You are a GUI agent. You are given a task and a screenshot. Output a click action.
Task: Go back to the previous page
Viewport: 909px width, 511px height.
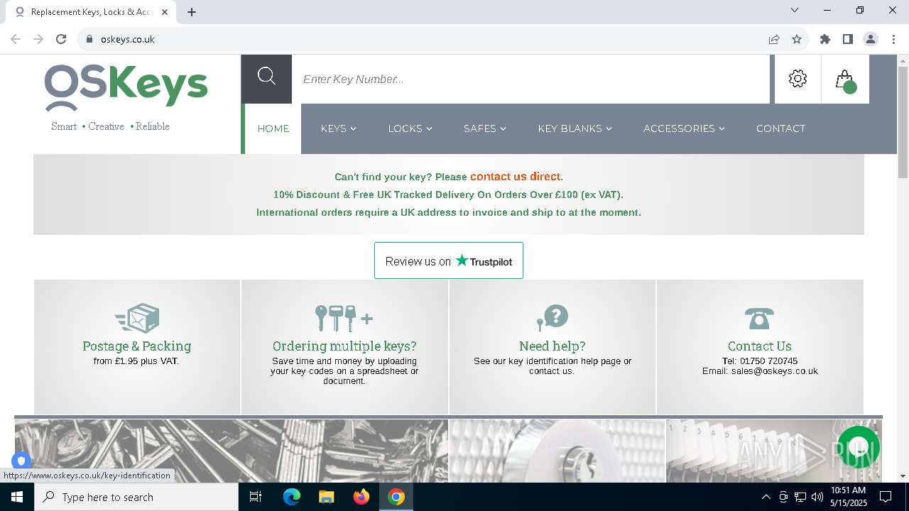coord(16,39)
